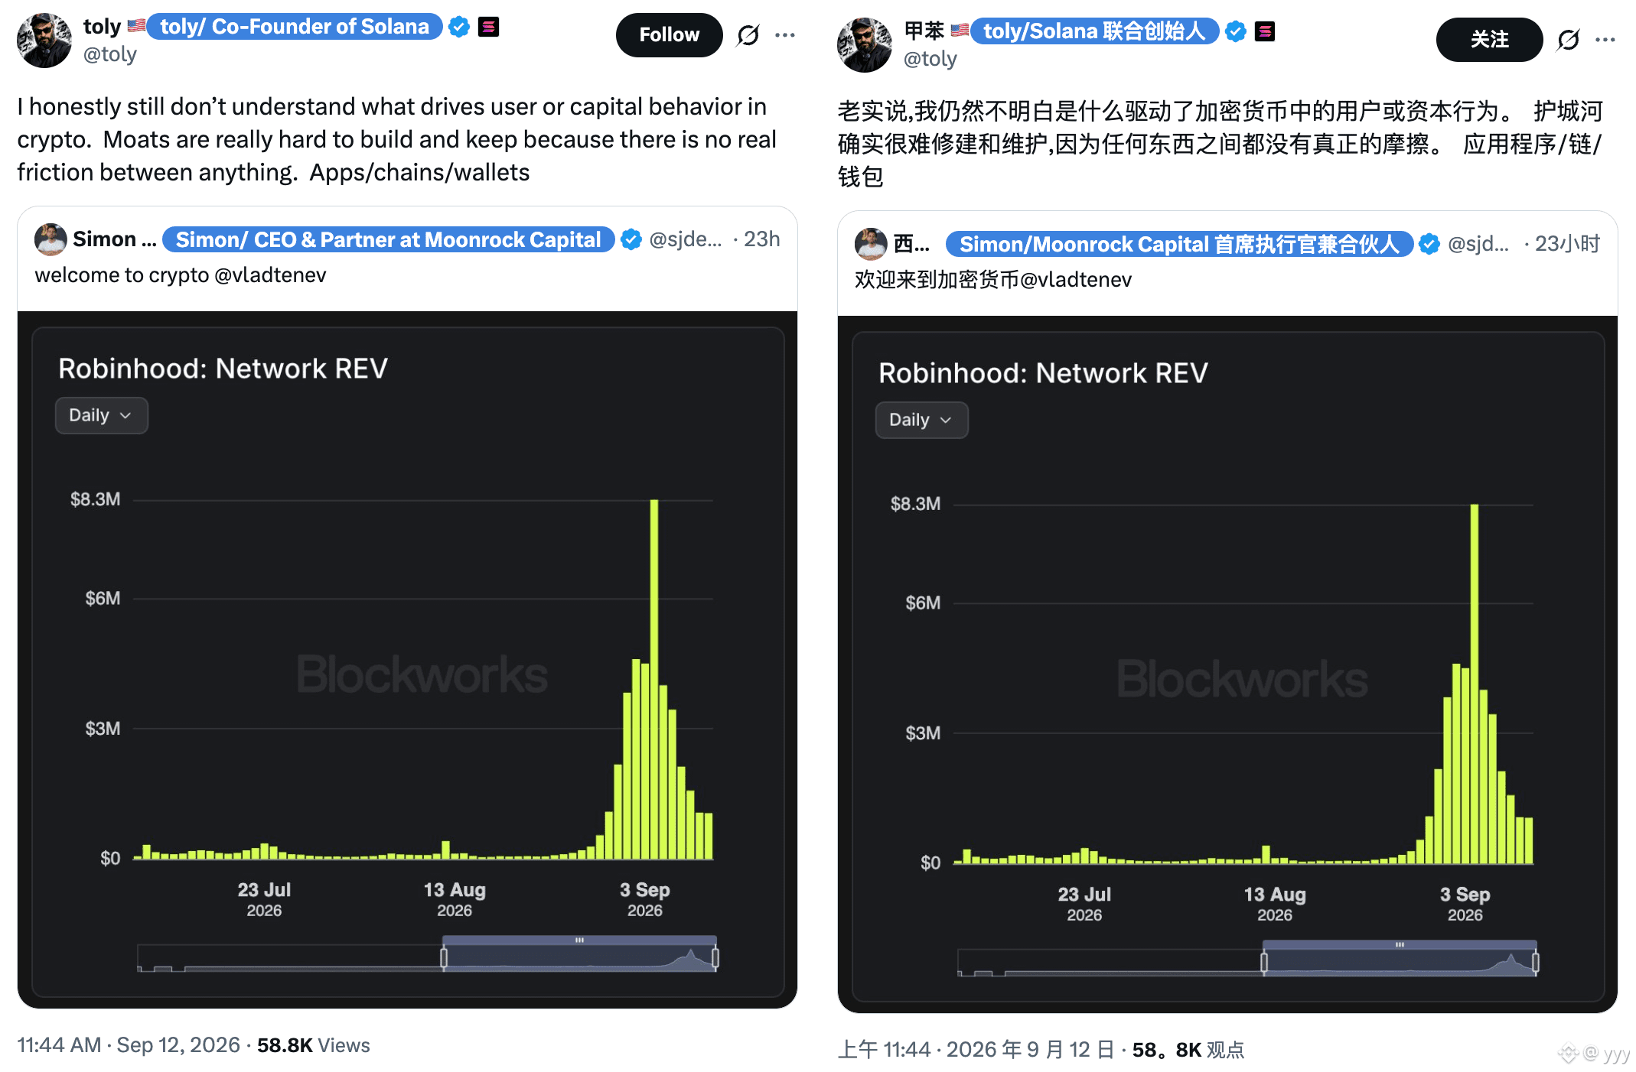Click the Grok icon beside the Follow button
1636x1072 pixels.
tap(748, 35)
